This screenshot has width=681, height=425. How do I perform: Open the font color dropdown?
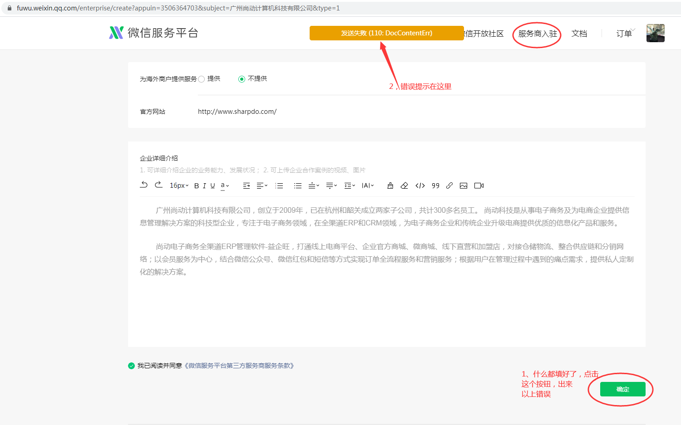point(225,186)
